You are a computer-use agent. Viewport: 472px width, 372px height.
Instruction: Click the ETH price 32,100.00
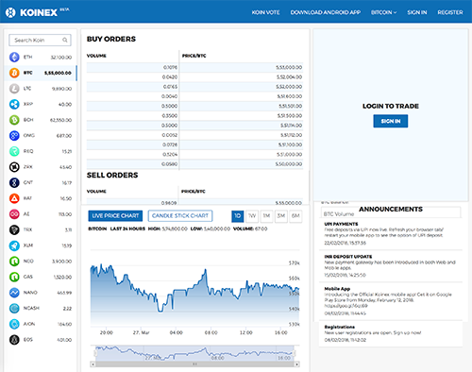pyautogui.click(x=61, y=58)
